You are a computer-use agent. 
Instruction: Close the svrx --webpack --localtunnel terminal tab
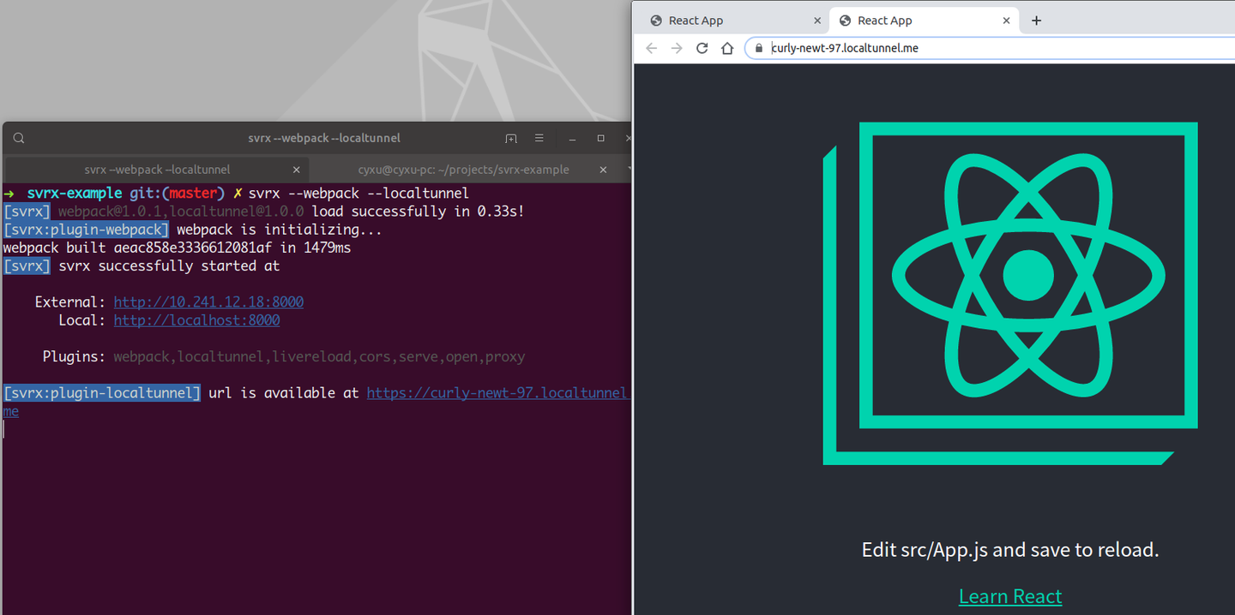pyautogui.click(x=297, y=170)
